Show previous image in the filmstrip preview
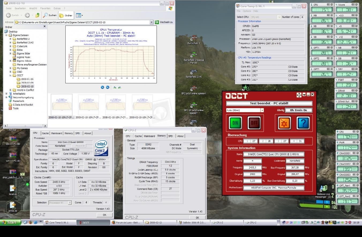 pyautogui.click(x=102, y=87)
